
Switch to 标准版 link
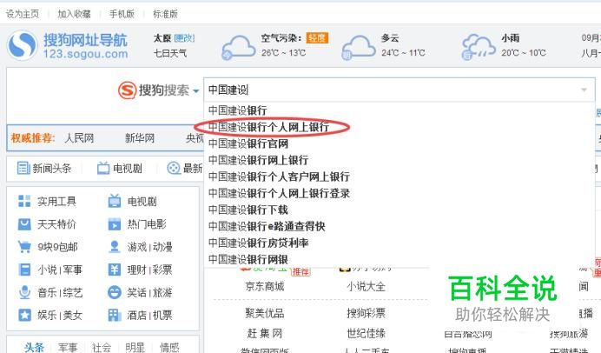[x=165, y=14]
